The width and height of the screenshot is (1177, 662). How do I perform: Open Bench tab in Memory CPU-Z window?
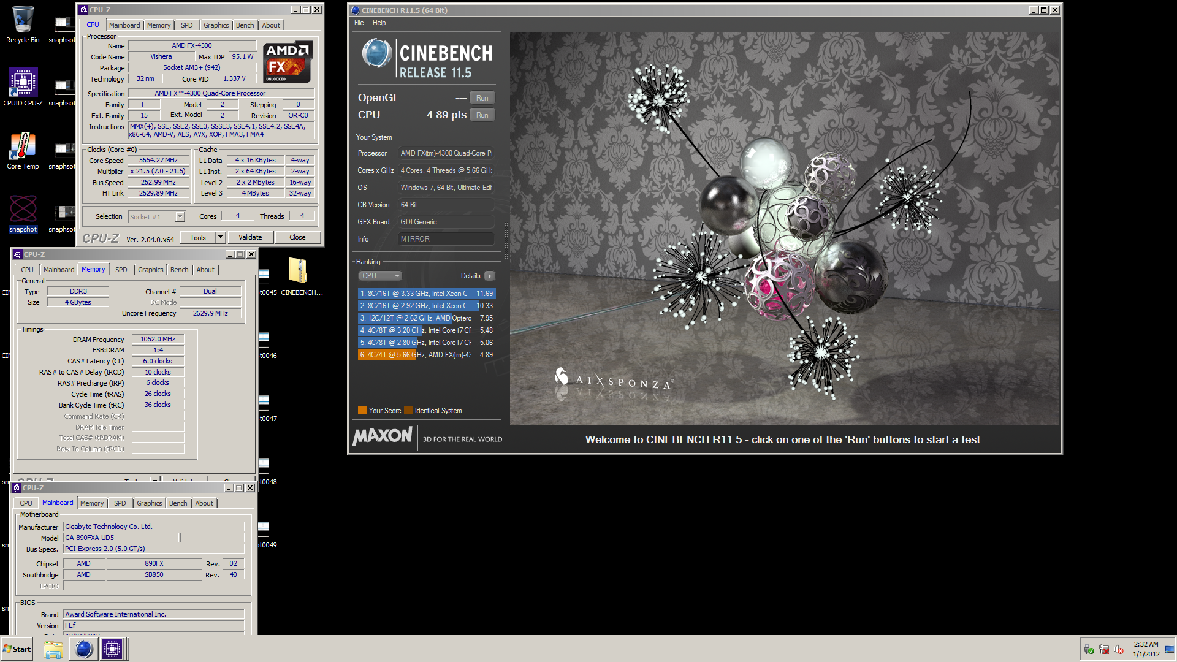pos(179,270)
